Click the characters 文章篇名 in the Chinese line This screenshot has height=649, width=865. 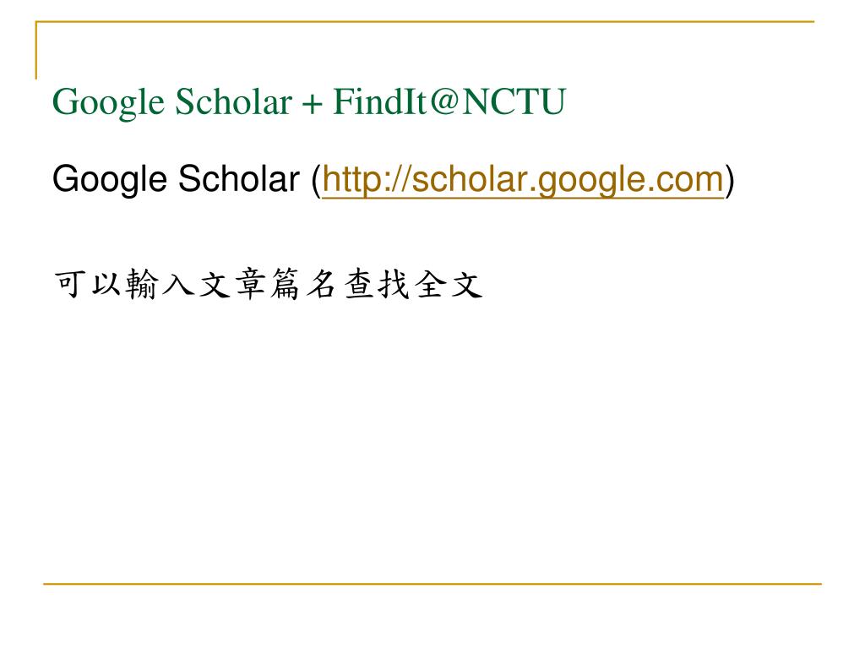pyautogui.click(x=268, y=284)
